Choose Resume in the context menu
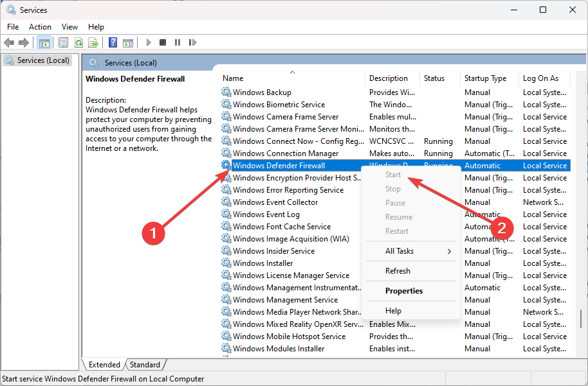 pyautogui.click(x=399, y=217)
